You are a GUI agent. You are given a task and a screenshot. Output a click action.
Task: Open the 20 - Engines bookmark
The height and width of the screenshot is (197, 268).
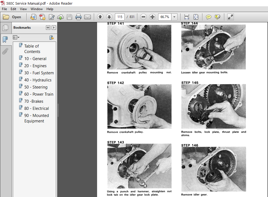pos(35,66)
